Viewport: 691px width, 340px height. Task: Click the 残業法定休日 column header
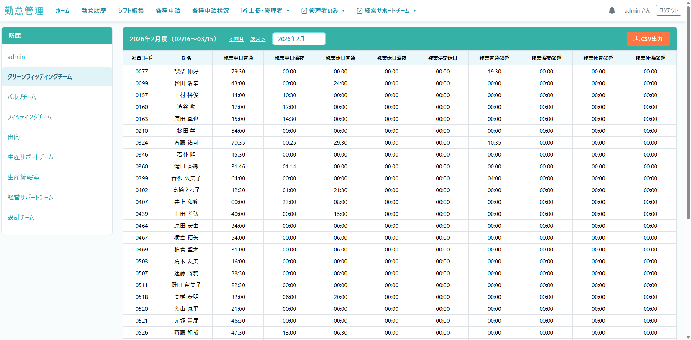(x=443, y=58)
